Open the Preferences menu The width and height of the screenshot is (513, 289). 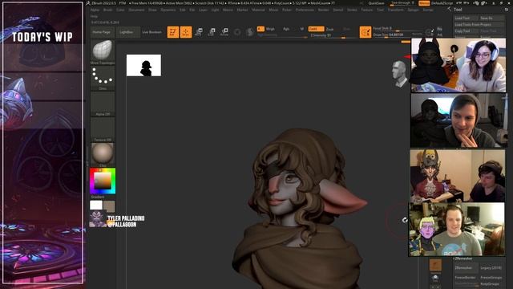[305, 10]
